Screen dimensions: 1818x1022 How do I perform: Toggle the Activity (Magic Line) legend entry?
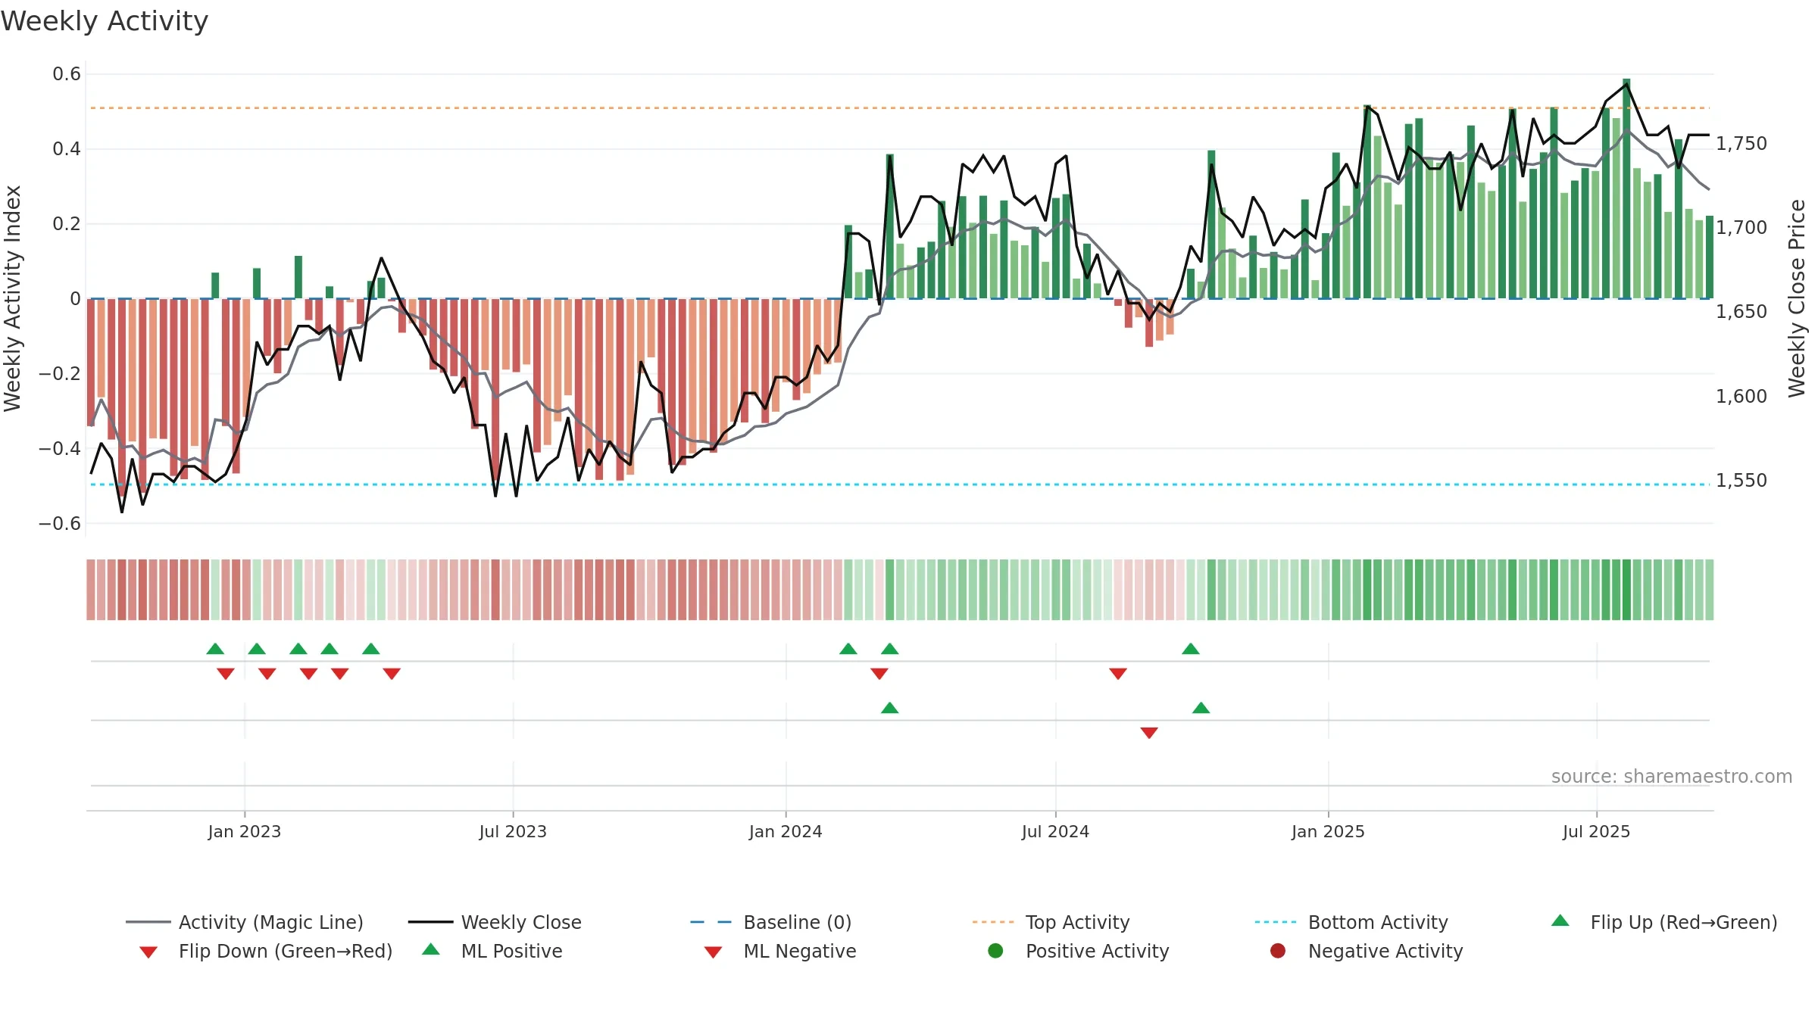245,922
